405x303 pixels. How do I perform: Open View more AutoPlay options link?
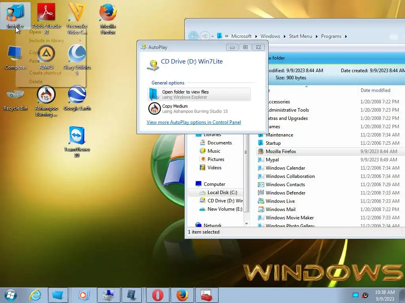(x=194, y=122)
